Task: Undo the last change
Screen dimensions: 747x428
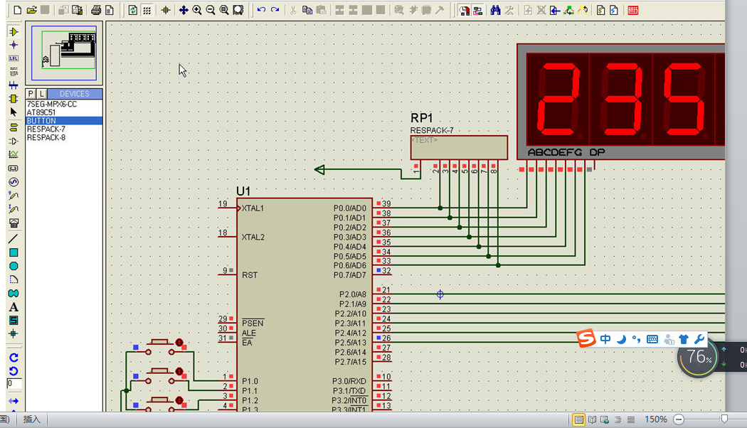Action: pyautogui.click(x=261, y=10)
